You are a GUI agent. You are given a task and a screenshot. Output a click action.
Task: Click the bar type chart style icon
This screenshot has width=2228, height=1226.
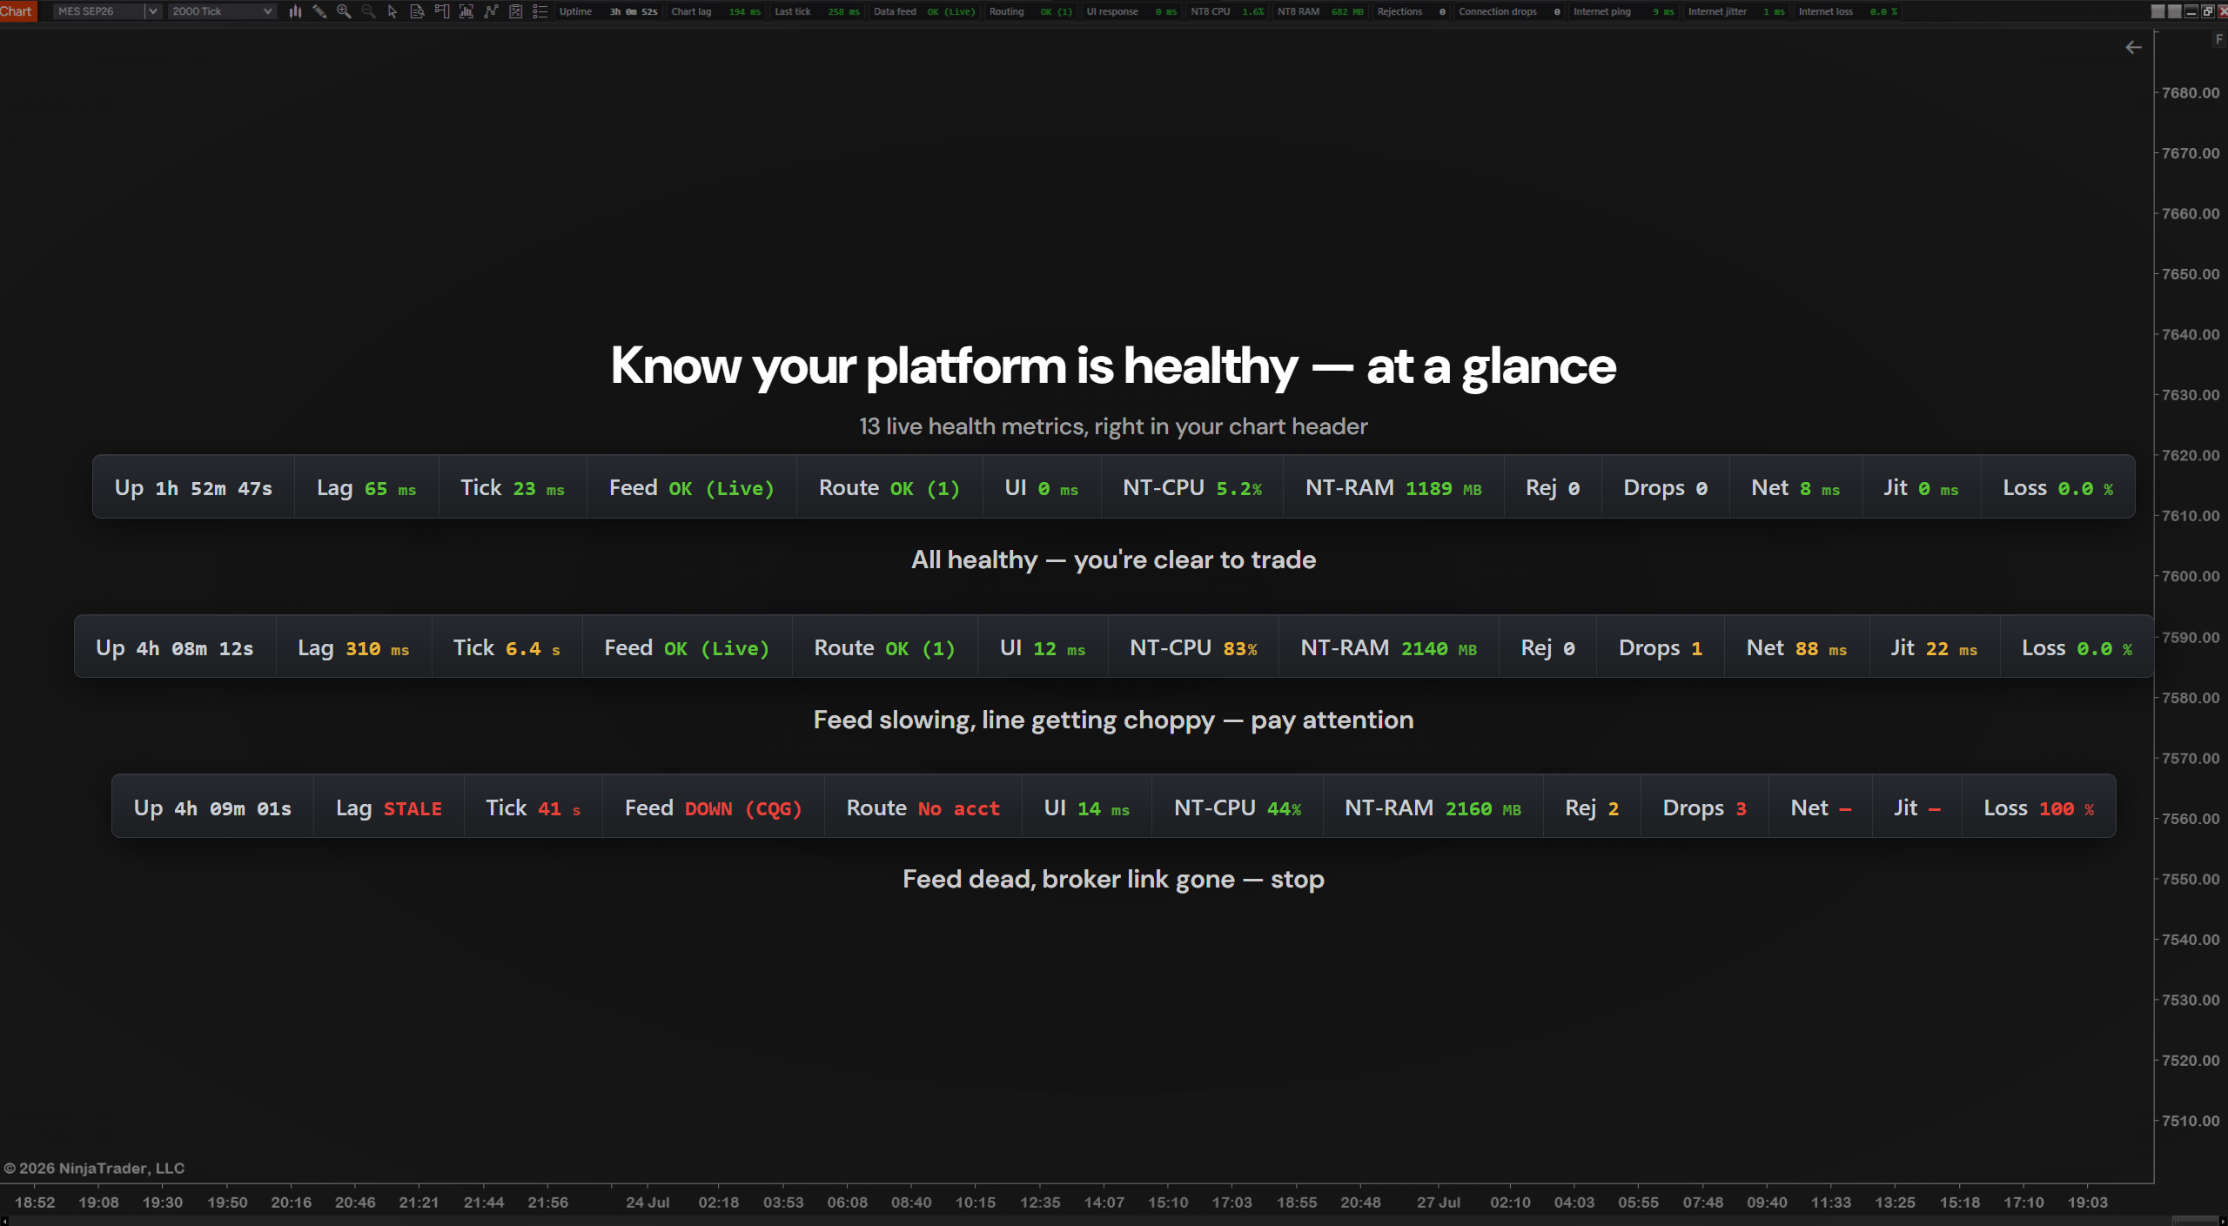pos(295,11)
